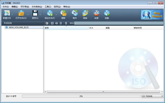Click the trash delete icon in path toolbar
Viewport: 165px width, 103px height.
[61, 23]
